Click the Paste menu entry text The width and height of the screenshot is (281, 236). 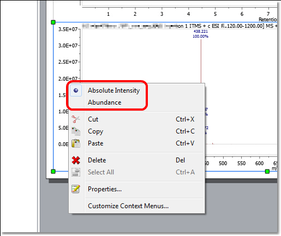pos(95,143)
